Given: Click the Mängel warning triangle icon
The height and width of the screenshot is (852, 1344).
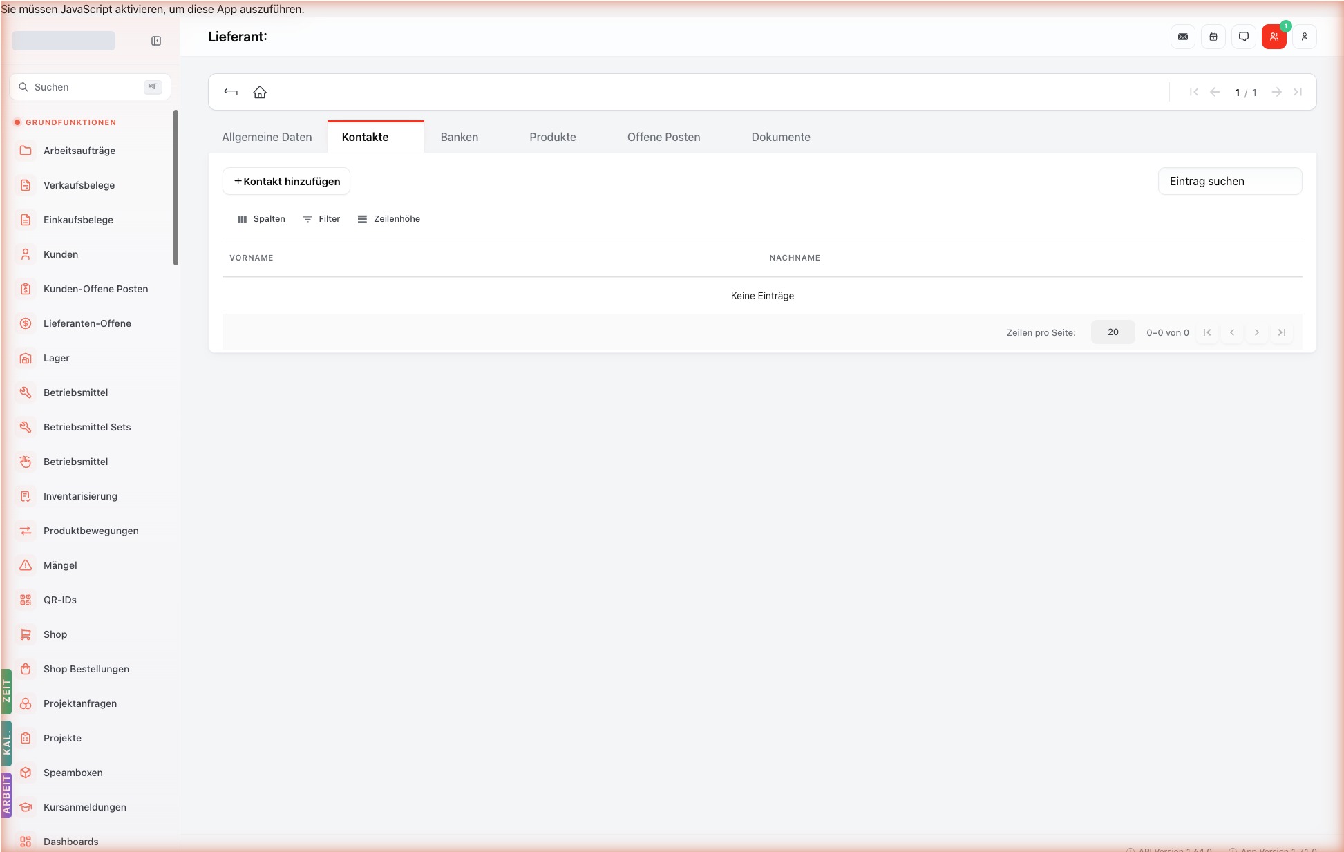Looking at the screenshot, I should click(26, 565).
